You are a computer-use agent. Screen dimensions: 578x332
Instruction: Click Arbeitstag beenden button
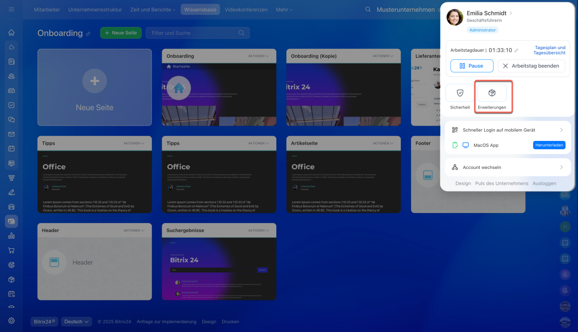tap(531, 66)
